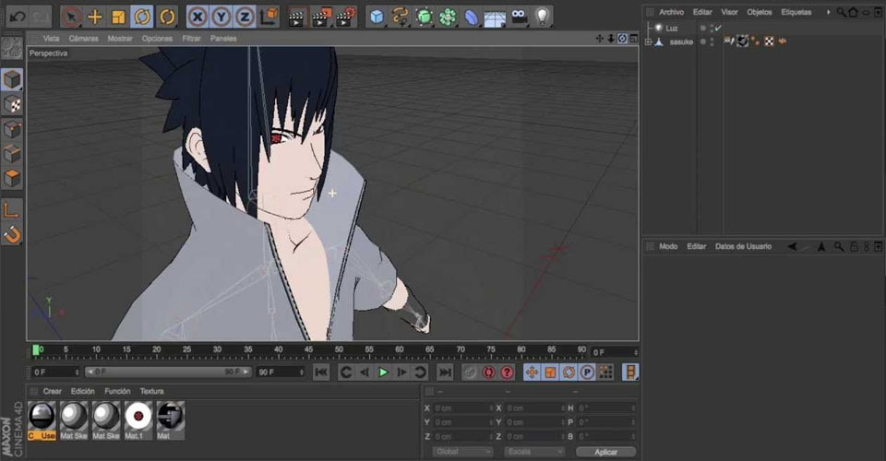Image resolution: width=886 pixels, height=461 pixels.
Task: Click the Object Manager home icon
Action: [x=853, y=12]
